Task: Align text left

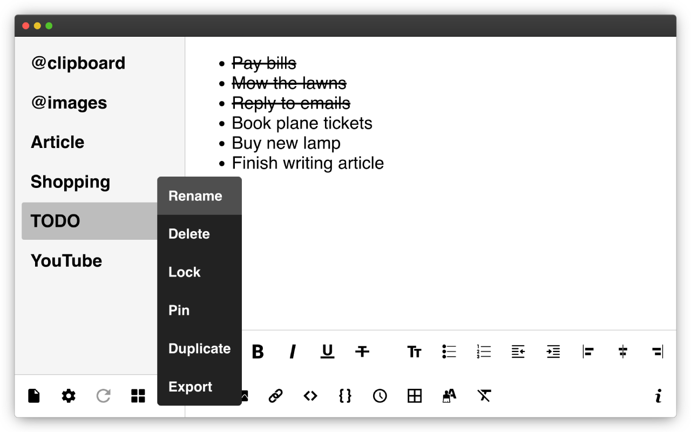Action: click(x=588, y=352)
